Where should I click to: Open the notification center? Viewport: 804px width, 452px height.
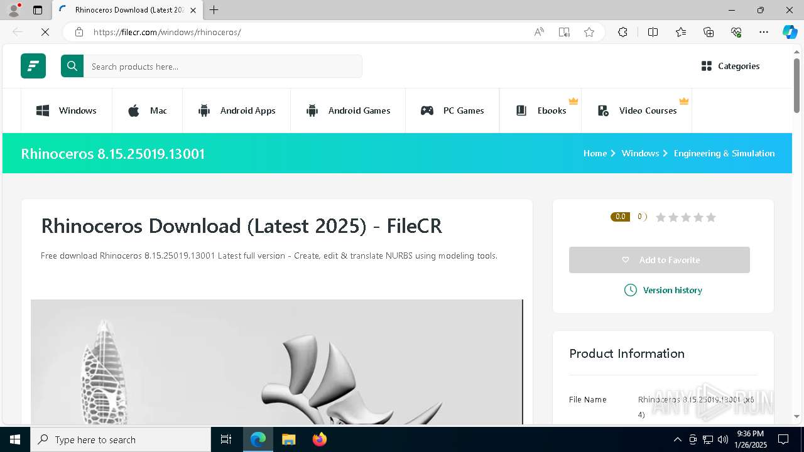click(783, 439)
